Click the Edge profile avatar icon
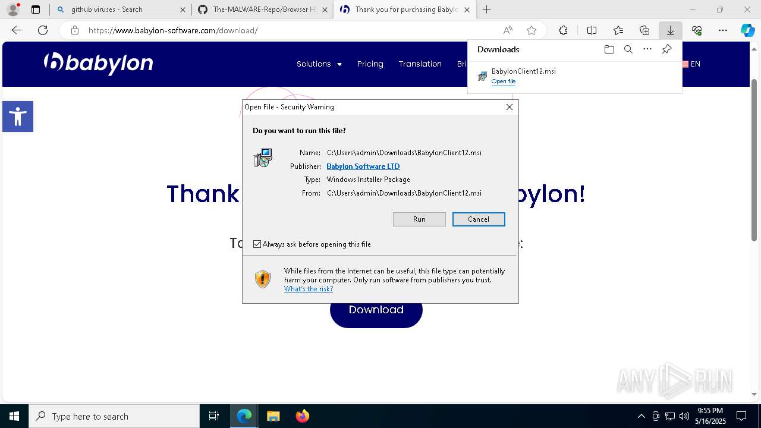Screen dimensions: 761x428 click(x=12, y=10)
